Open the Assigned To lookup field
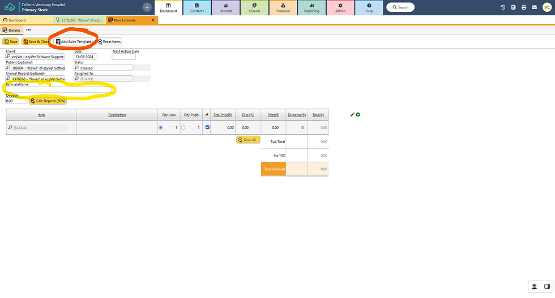Image resolution: width=555 pixels, height=298 pixels. (103, 79)
